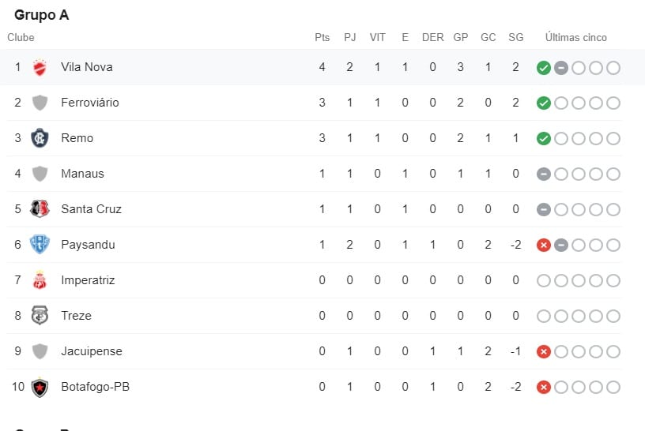Click the Paysandu club crest
Viewport: 645px width, 431px height.
pos(40,245)
